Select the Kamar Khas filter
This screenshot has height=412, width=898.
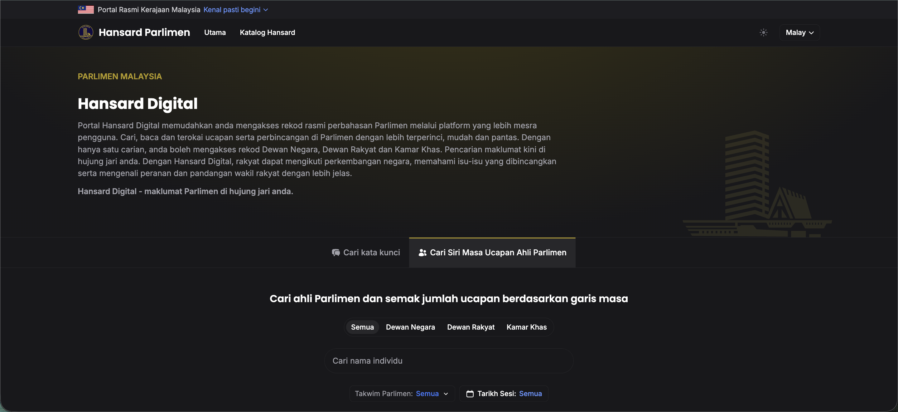tap(526, 327)
